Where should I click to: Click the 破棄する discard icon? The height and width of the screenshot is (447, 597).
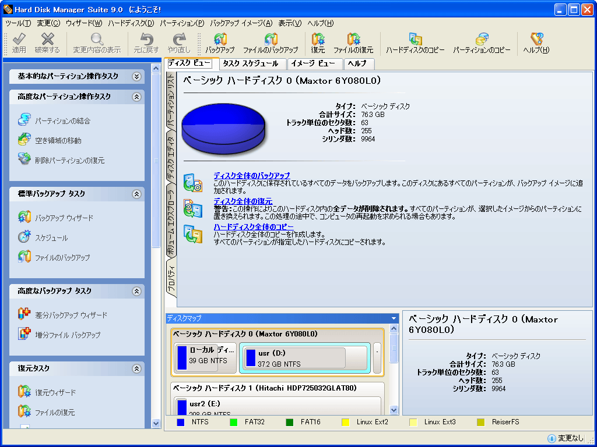click(48, 39)
